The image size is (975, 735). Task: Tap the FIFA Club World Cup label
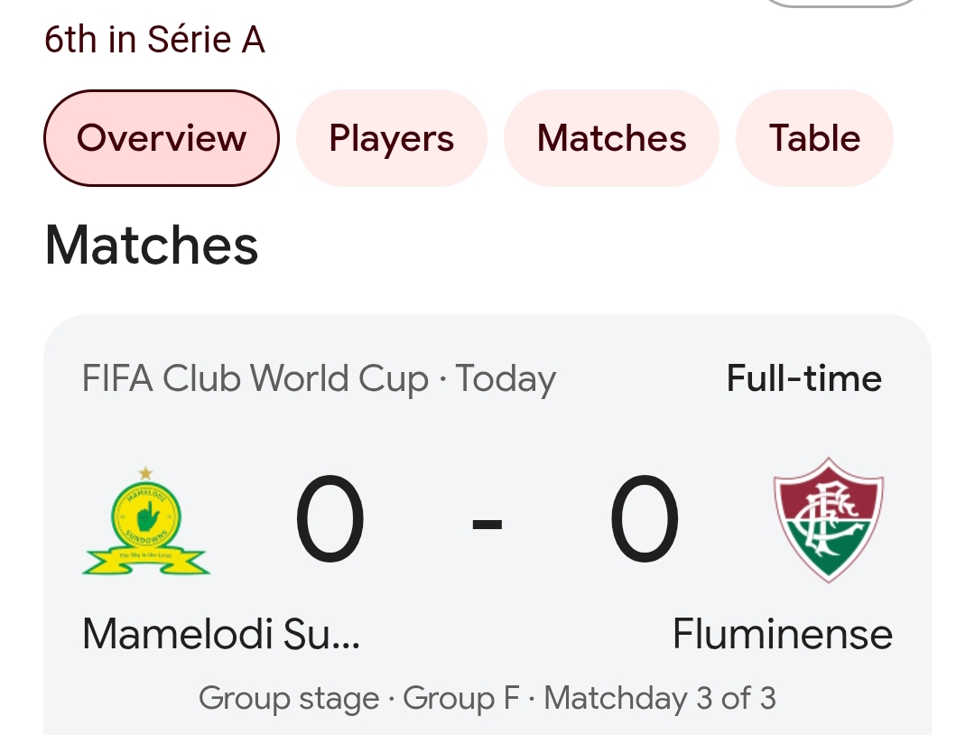click(x=255, y=379)
